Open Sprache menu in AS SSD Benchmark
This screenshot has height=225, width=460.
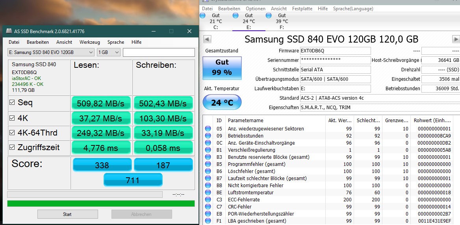pos(115,42)
